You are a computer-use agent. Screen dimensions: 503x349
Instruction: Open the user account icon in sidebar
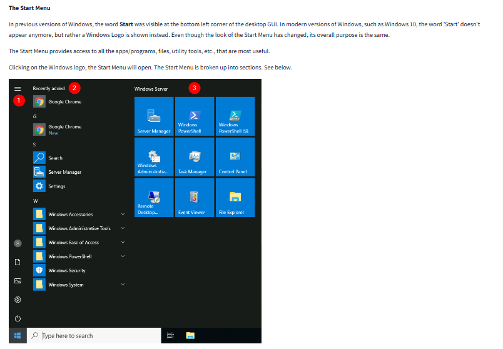click(18, 243)
